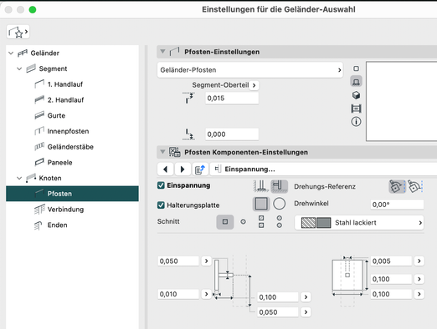Viewport: 437px width, 329px height.
Task: Open the Geländer-Pfosten selector
Action: tap(250, 70)
